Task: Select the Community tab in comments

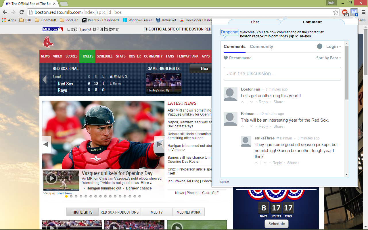Action: (261, 47)
